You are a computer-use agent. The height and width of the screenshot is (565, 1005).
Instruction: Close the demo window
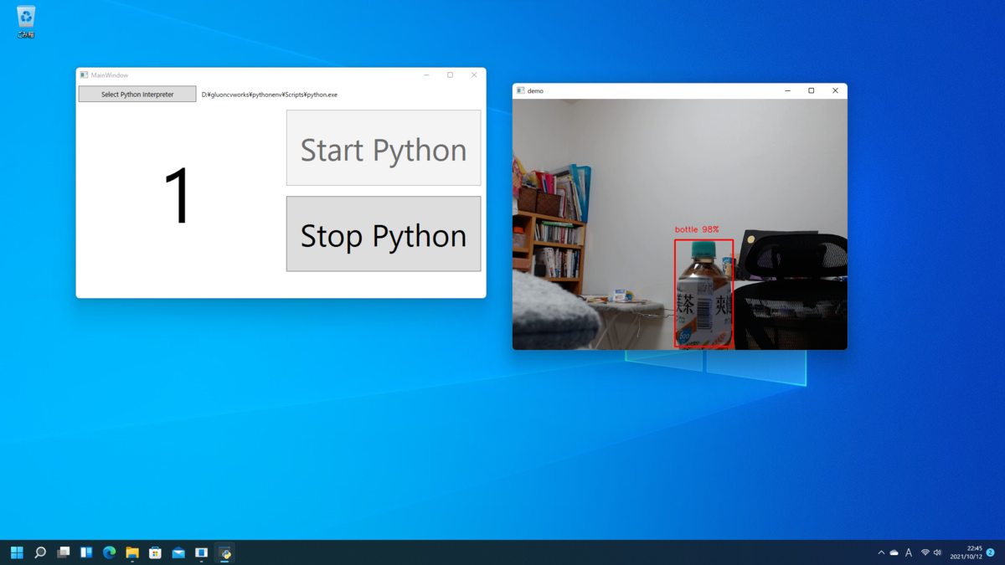(835, 90)
